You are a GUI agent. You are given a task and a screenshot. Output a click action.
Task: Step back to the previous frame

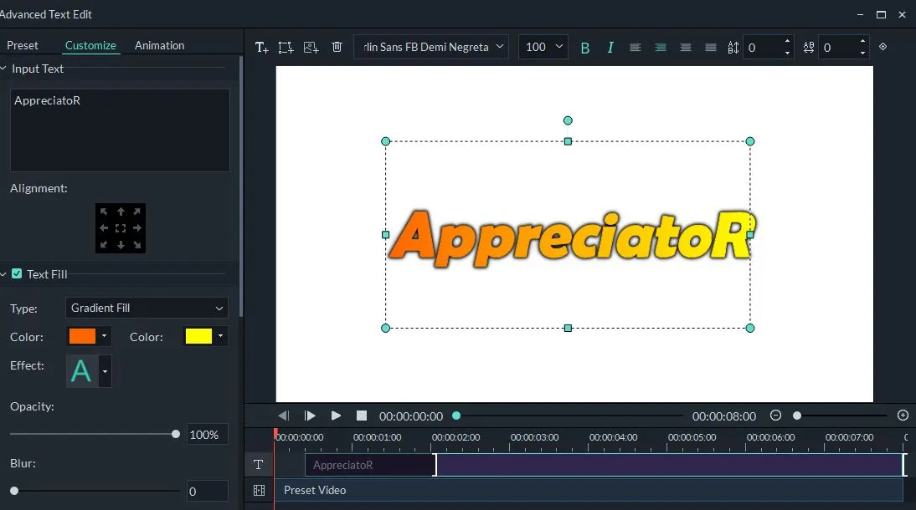pos(283,416)
